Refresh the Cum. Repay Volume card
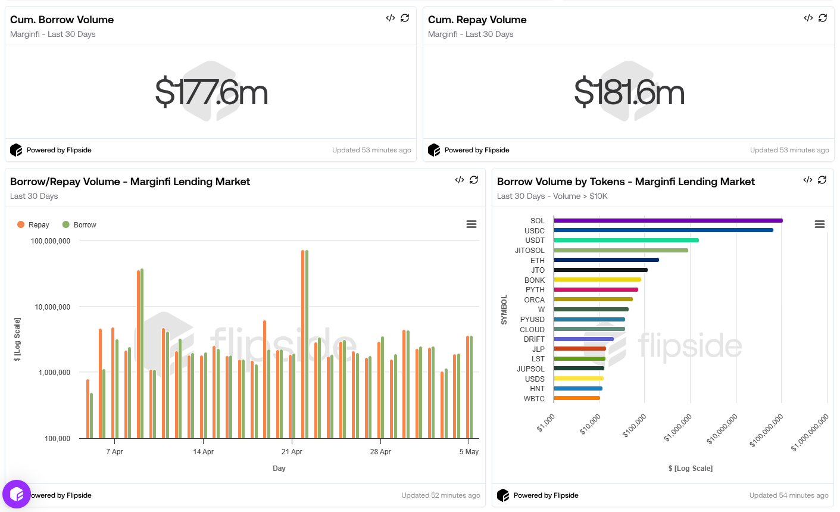Screen dimensions: 840x512 [x=823, y=18]
